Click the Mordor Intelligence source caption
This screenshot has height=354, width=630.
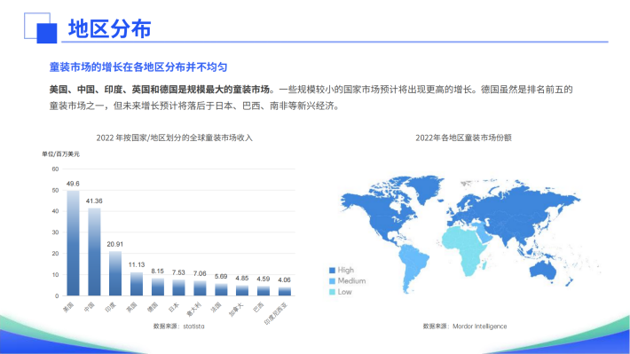point(465,326)
